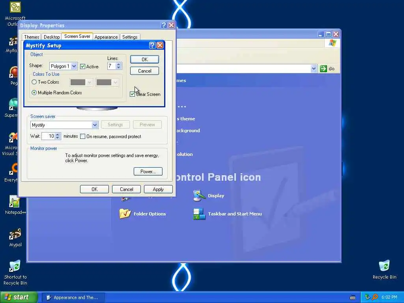Close the Mystify Setup dialog
This screenshot has height=303, width=404.
point(160,45)
